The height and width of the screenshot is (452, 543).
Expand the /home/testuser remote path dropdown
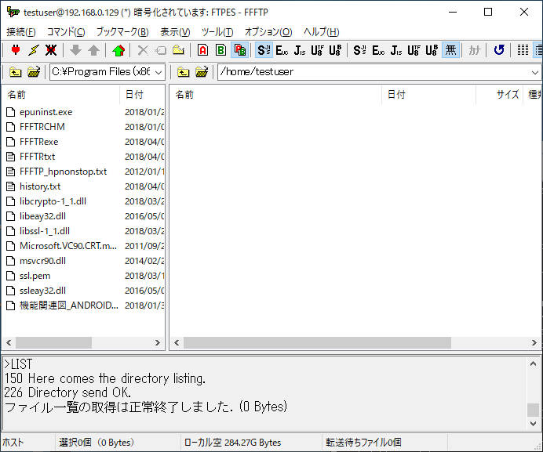[x=535, y=72]
